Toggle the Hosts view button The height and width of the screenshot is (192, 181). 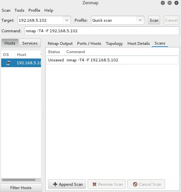(10, 43)
